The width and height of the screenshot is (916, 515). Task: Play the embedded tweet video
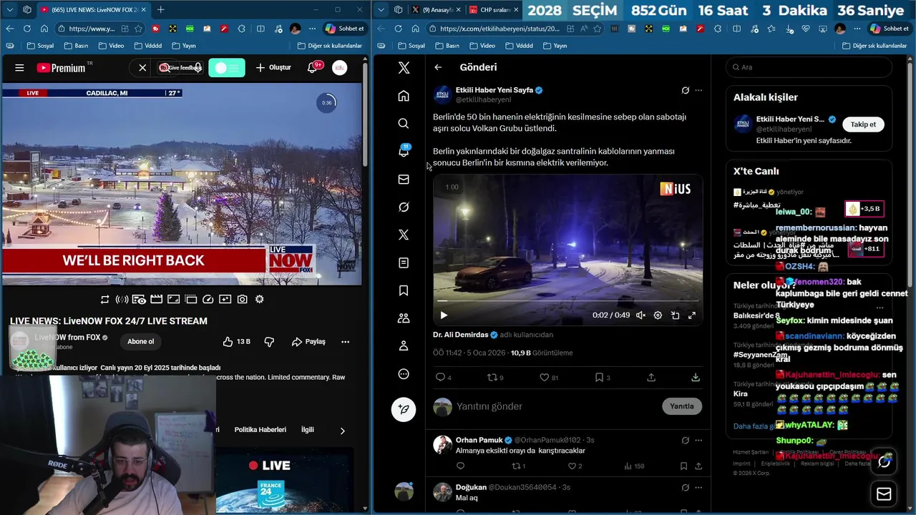pyautogui.click(x=444, y=315)
